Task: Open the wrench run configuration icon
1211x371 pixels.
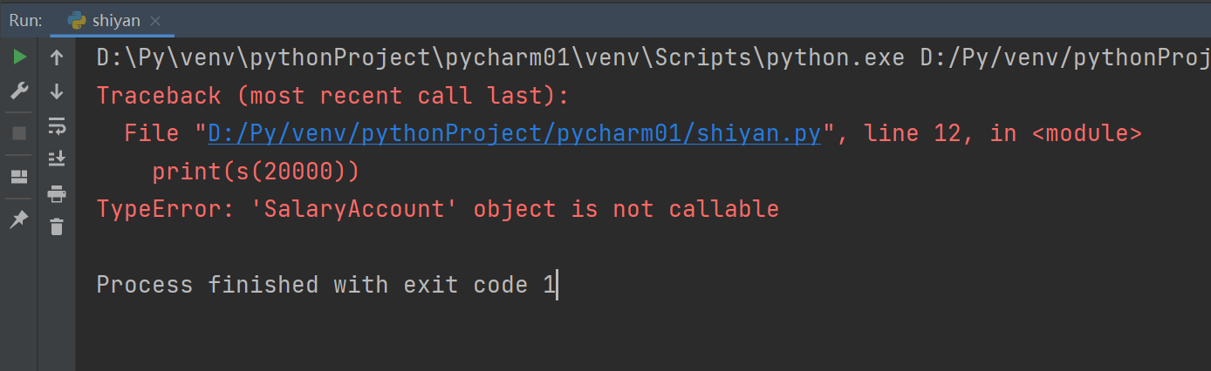Action: (19, 91)
